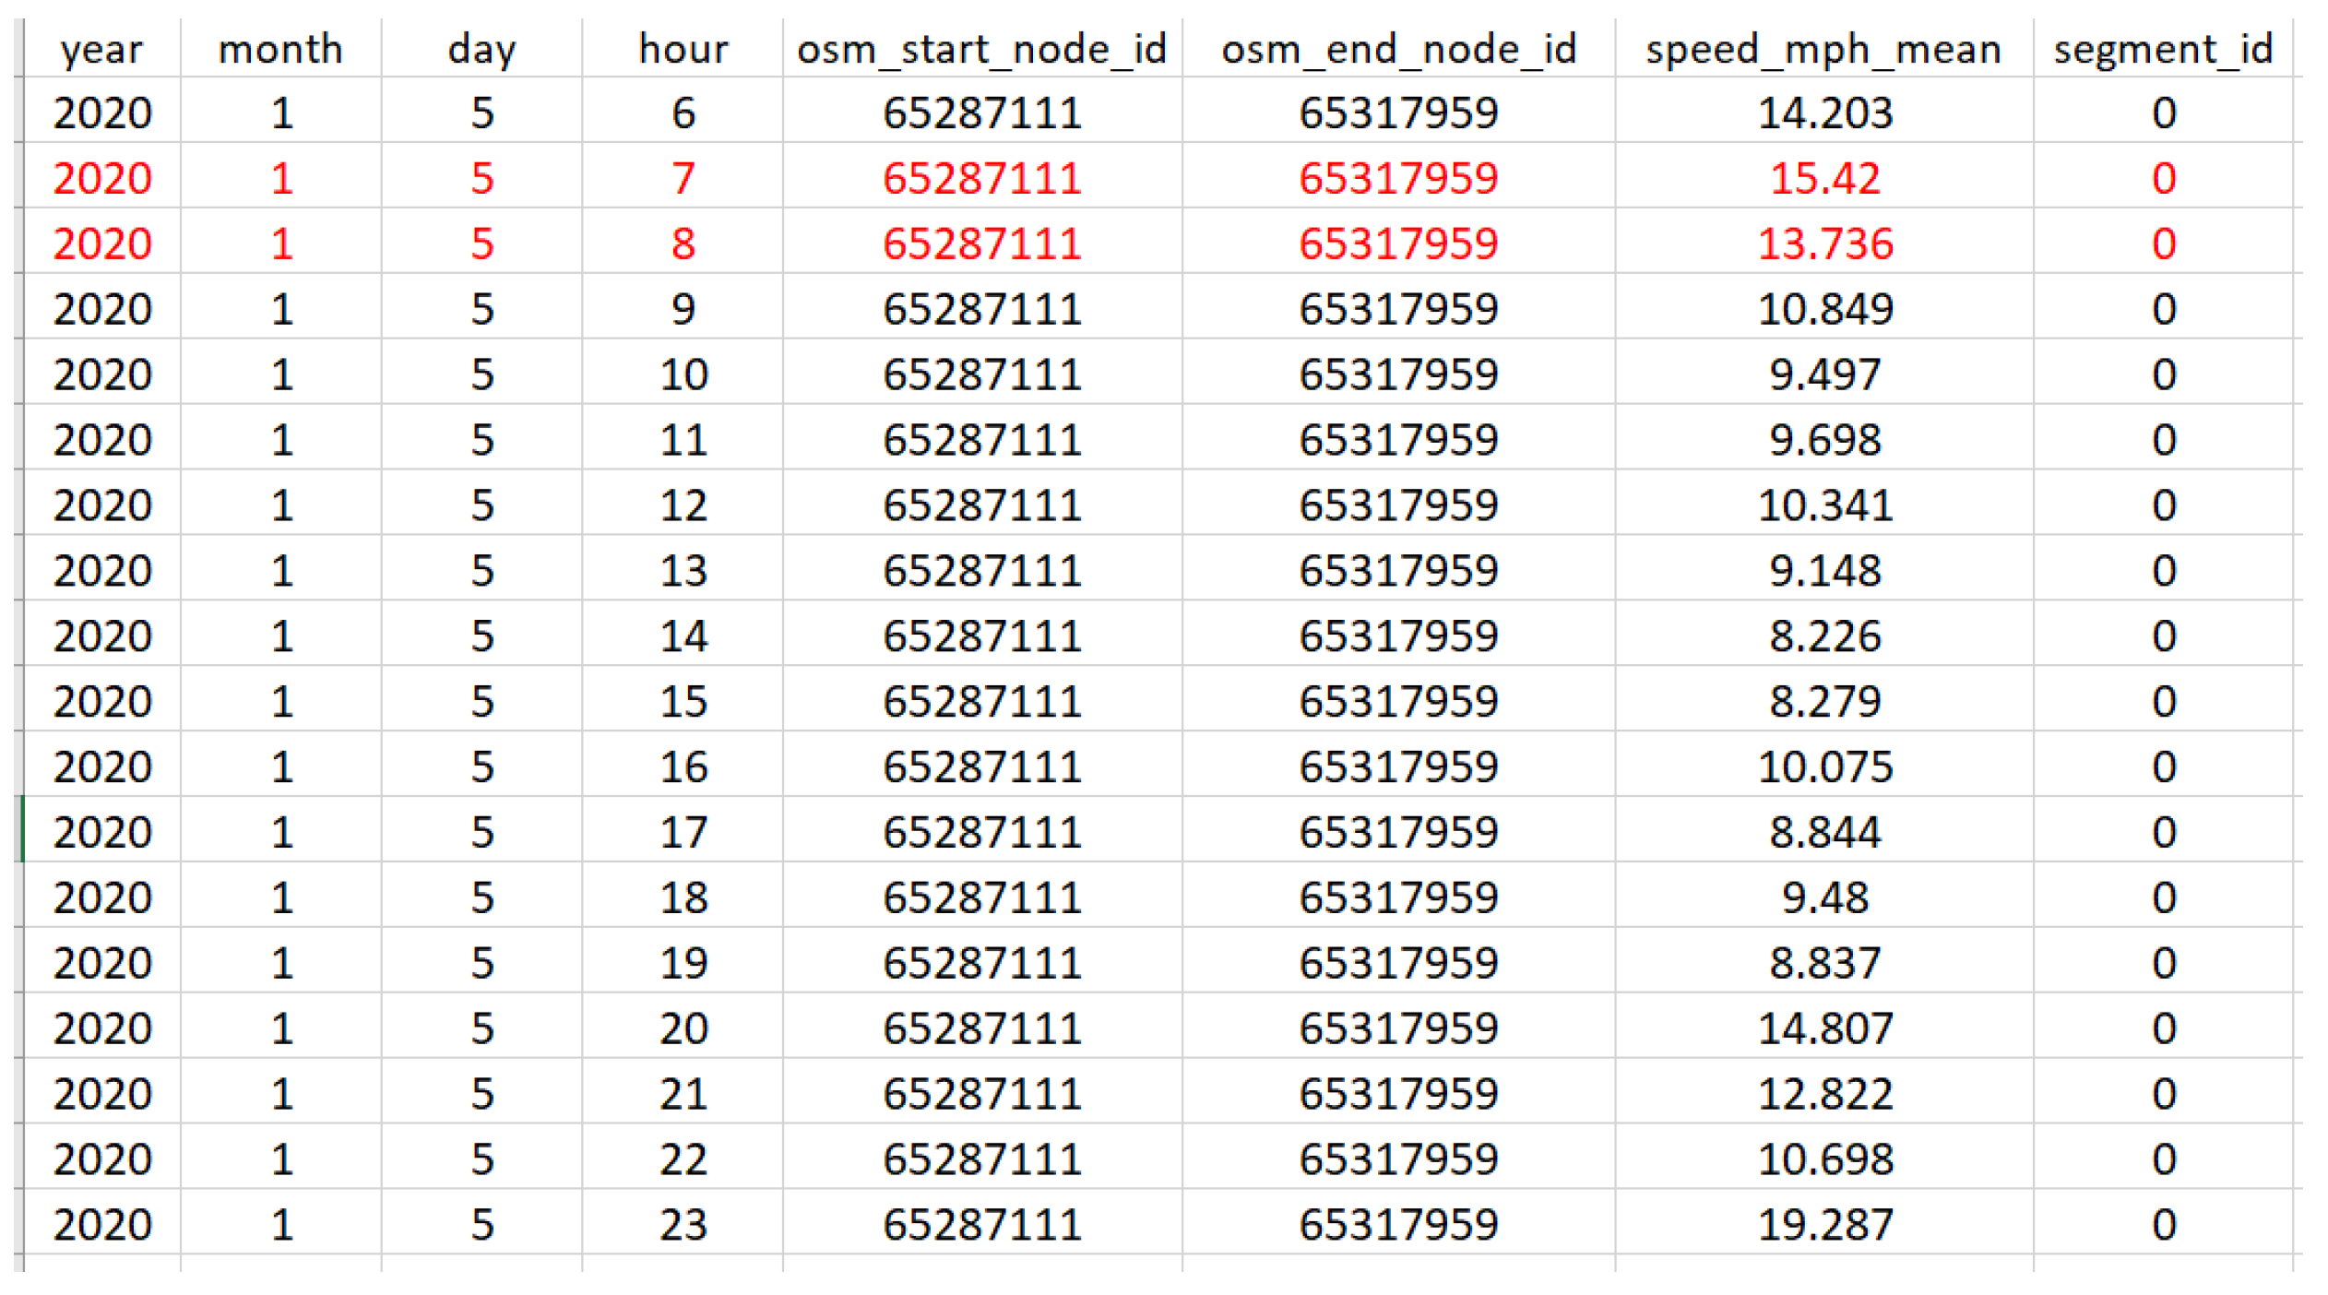Screen dimensions: 2328x1295
Task: Click red speed value 13.736
Action: (x=1824, y=244)
